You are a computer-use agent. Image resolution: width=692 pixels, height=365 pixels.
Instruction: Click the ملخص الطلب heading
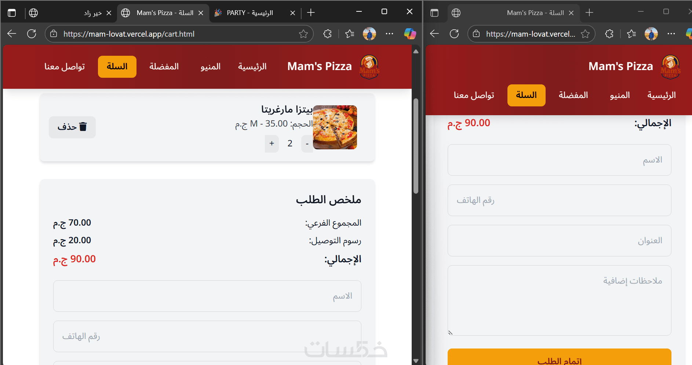point(329,200)
